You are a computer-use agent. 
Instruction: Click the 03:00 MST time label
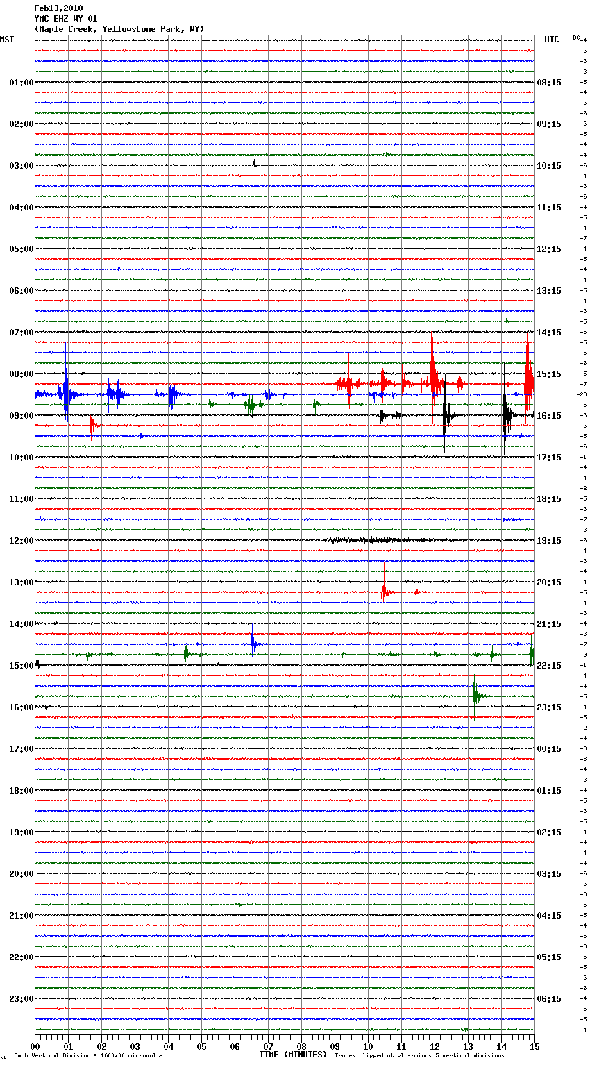pos(22,166)
